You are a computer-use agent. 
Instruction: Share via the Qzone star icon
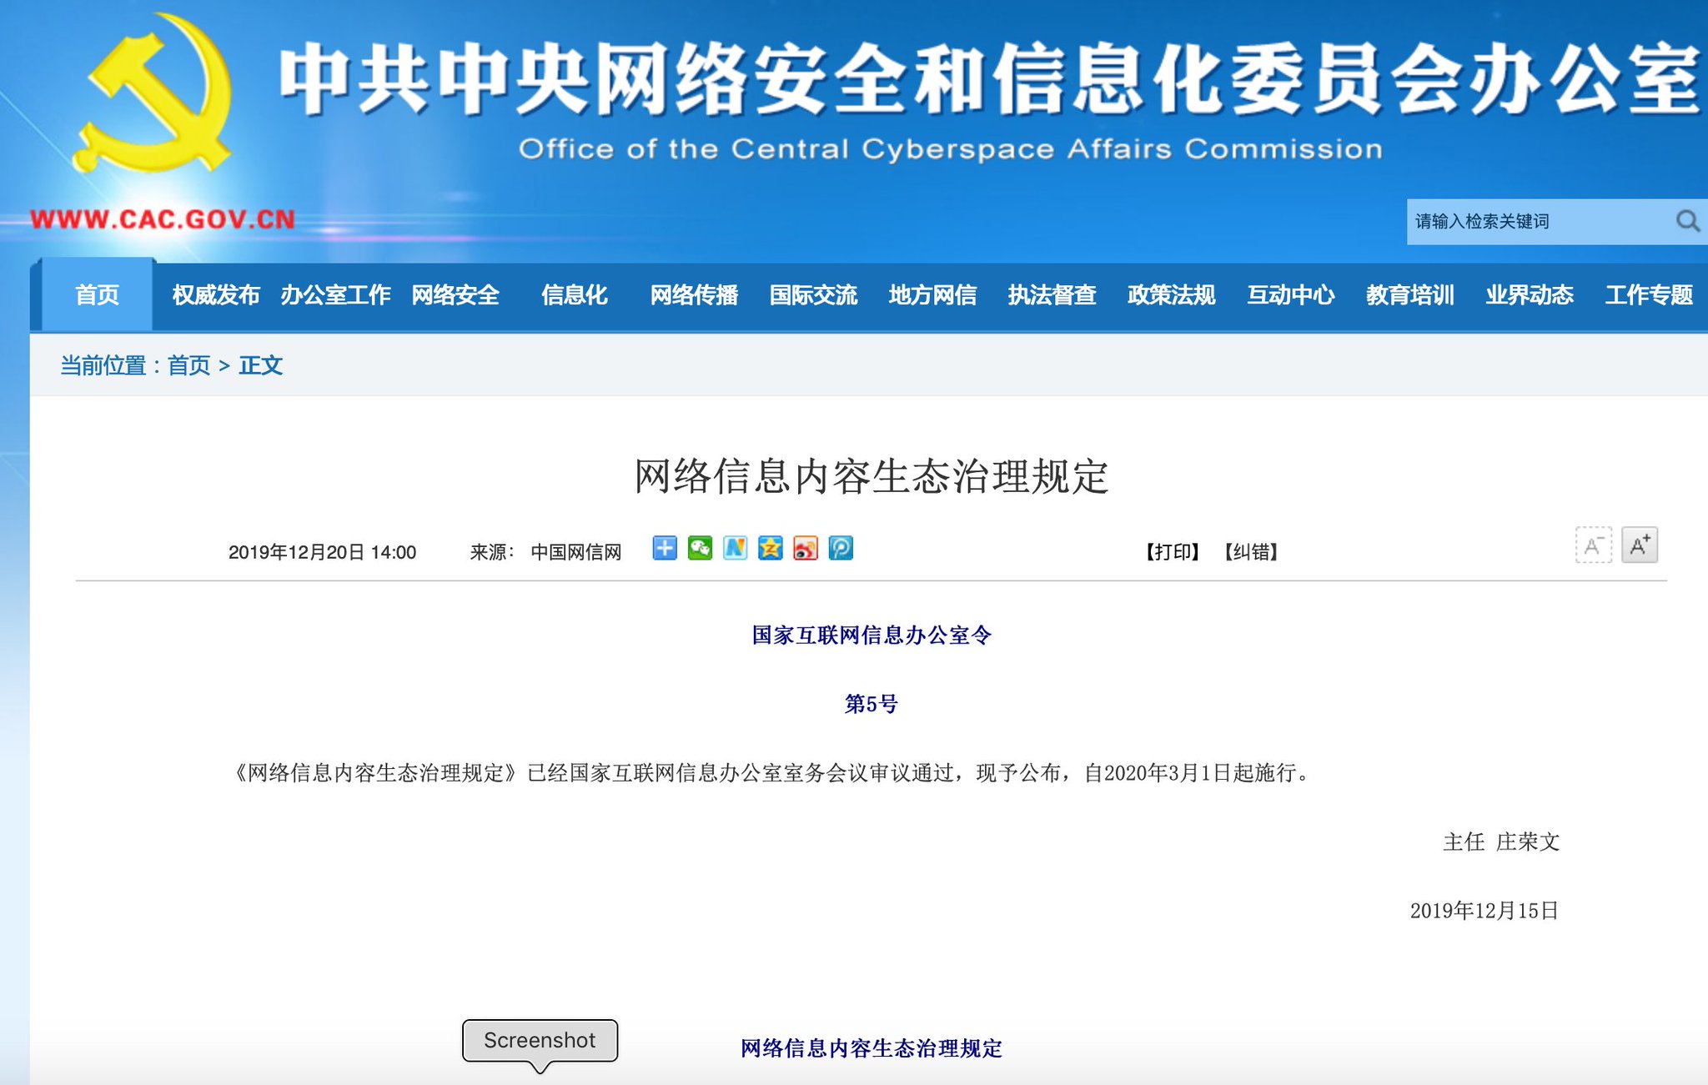point(770,549)
